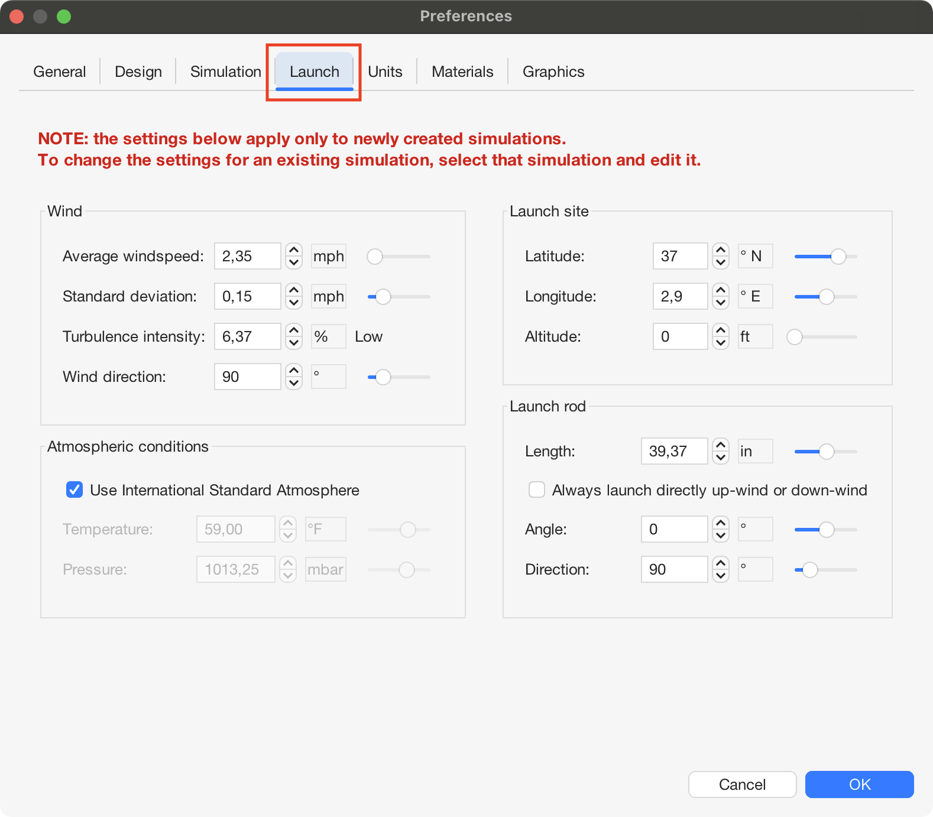Uncheck Use International Standard Atmosphere
The image size is (933, 817).
click(74, 490)
